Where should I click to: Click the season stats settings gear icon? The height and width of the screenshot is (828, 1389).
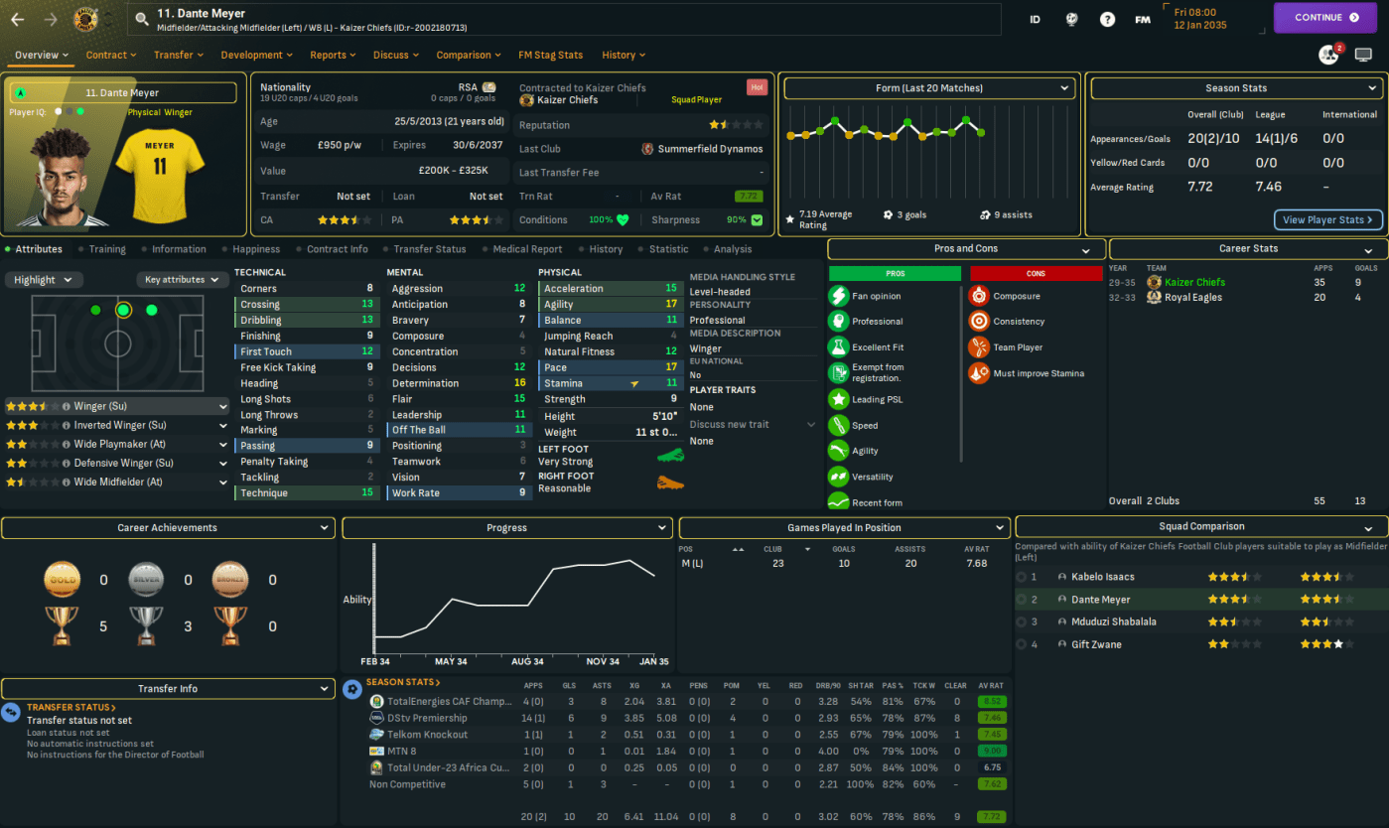click(351, 689)
